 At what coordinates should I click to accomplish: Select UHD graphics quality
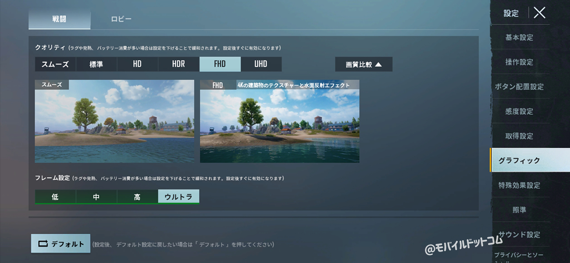(x=261, y=64)
